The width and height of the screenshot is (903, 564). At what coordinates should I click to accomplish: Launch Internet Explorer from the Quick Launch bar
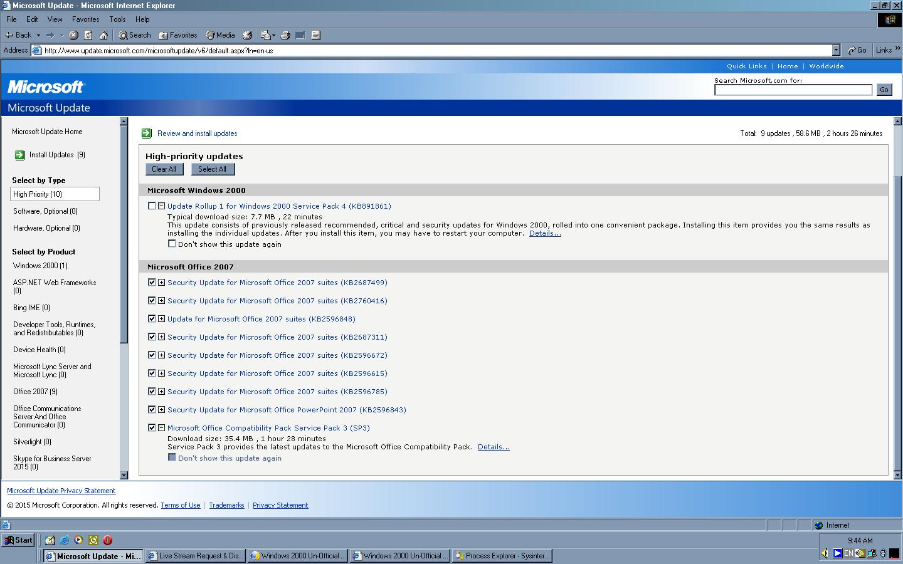[64, 540]
